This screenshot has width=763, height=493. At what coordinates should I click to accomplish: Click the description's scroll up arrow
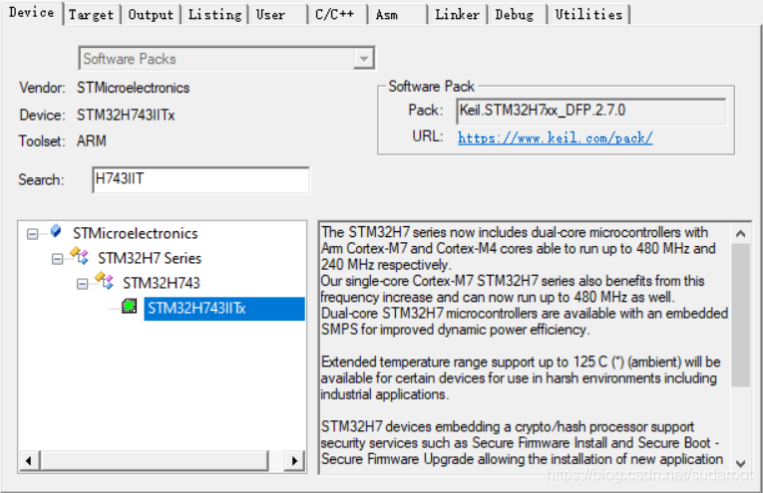(x=741, y=234)
